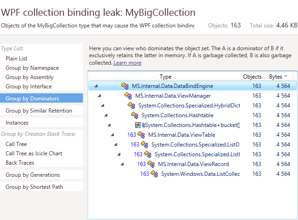Collapse the Hashtable tree node
The image size is (298, 220).
(106, 115)
